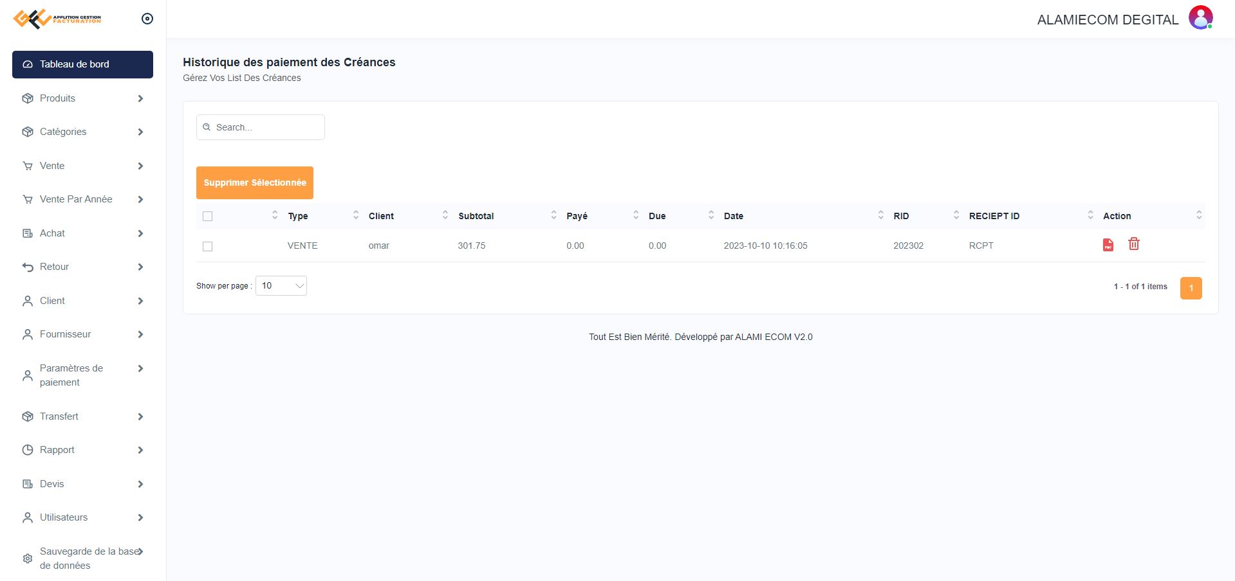Click the app logo in the sidebar
The height and width of the screenshot is (581, 1235).
pyautogui.click(x=57, y=19)
